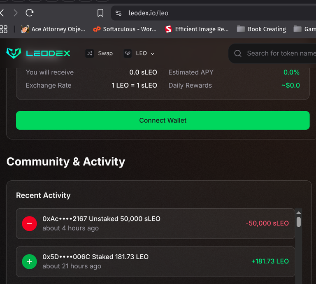Click the Recent Activity heading
Viewport: 316px width, 284px height.
43,196
